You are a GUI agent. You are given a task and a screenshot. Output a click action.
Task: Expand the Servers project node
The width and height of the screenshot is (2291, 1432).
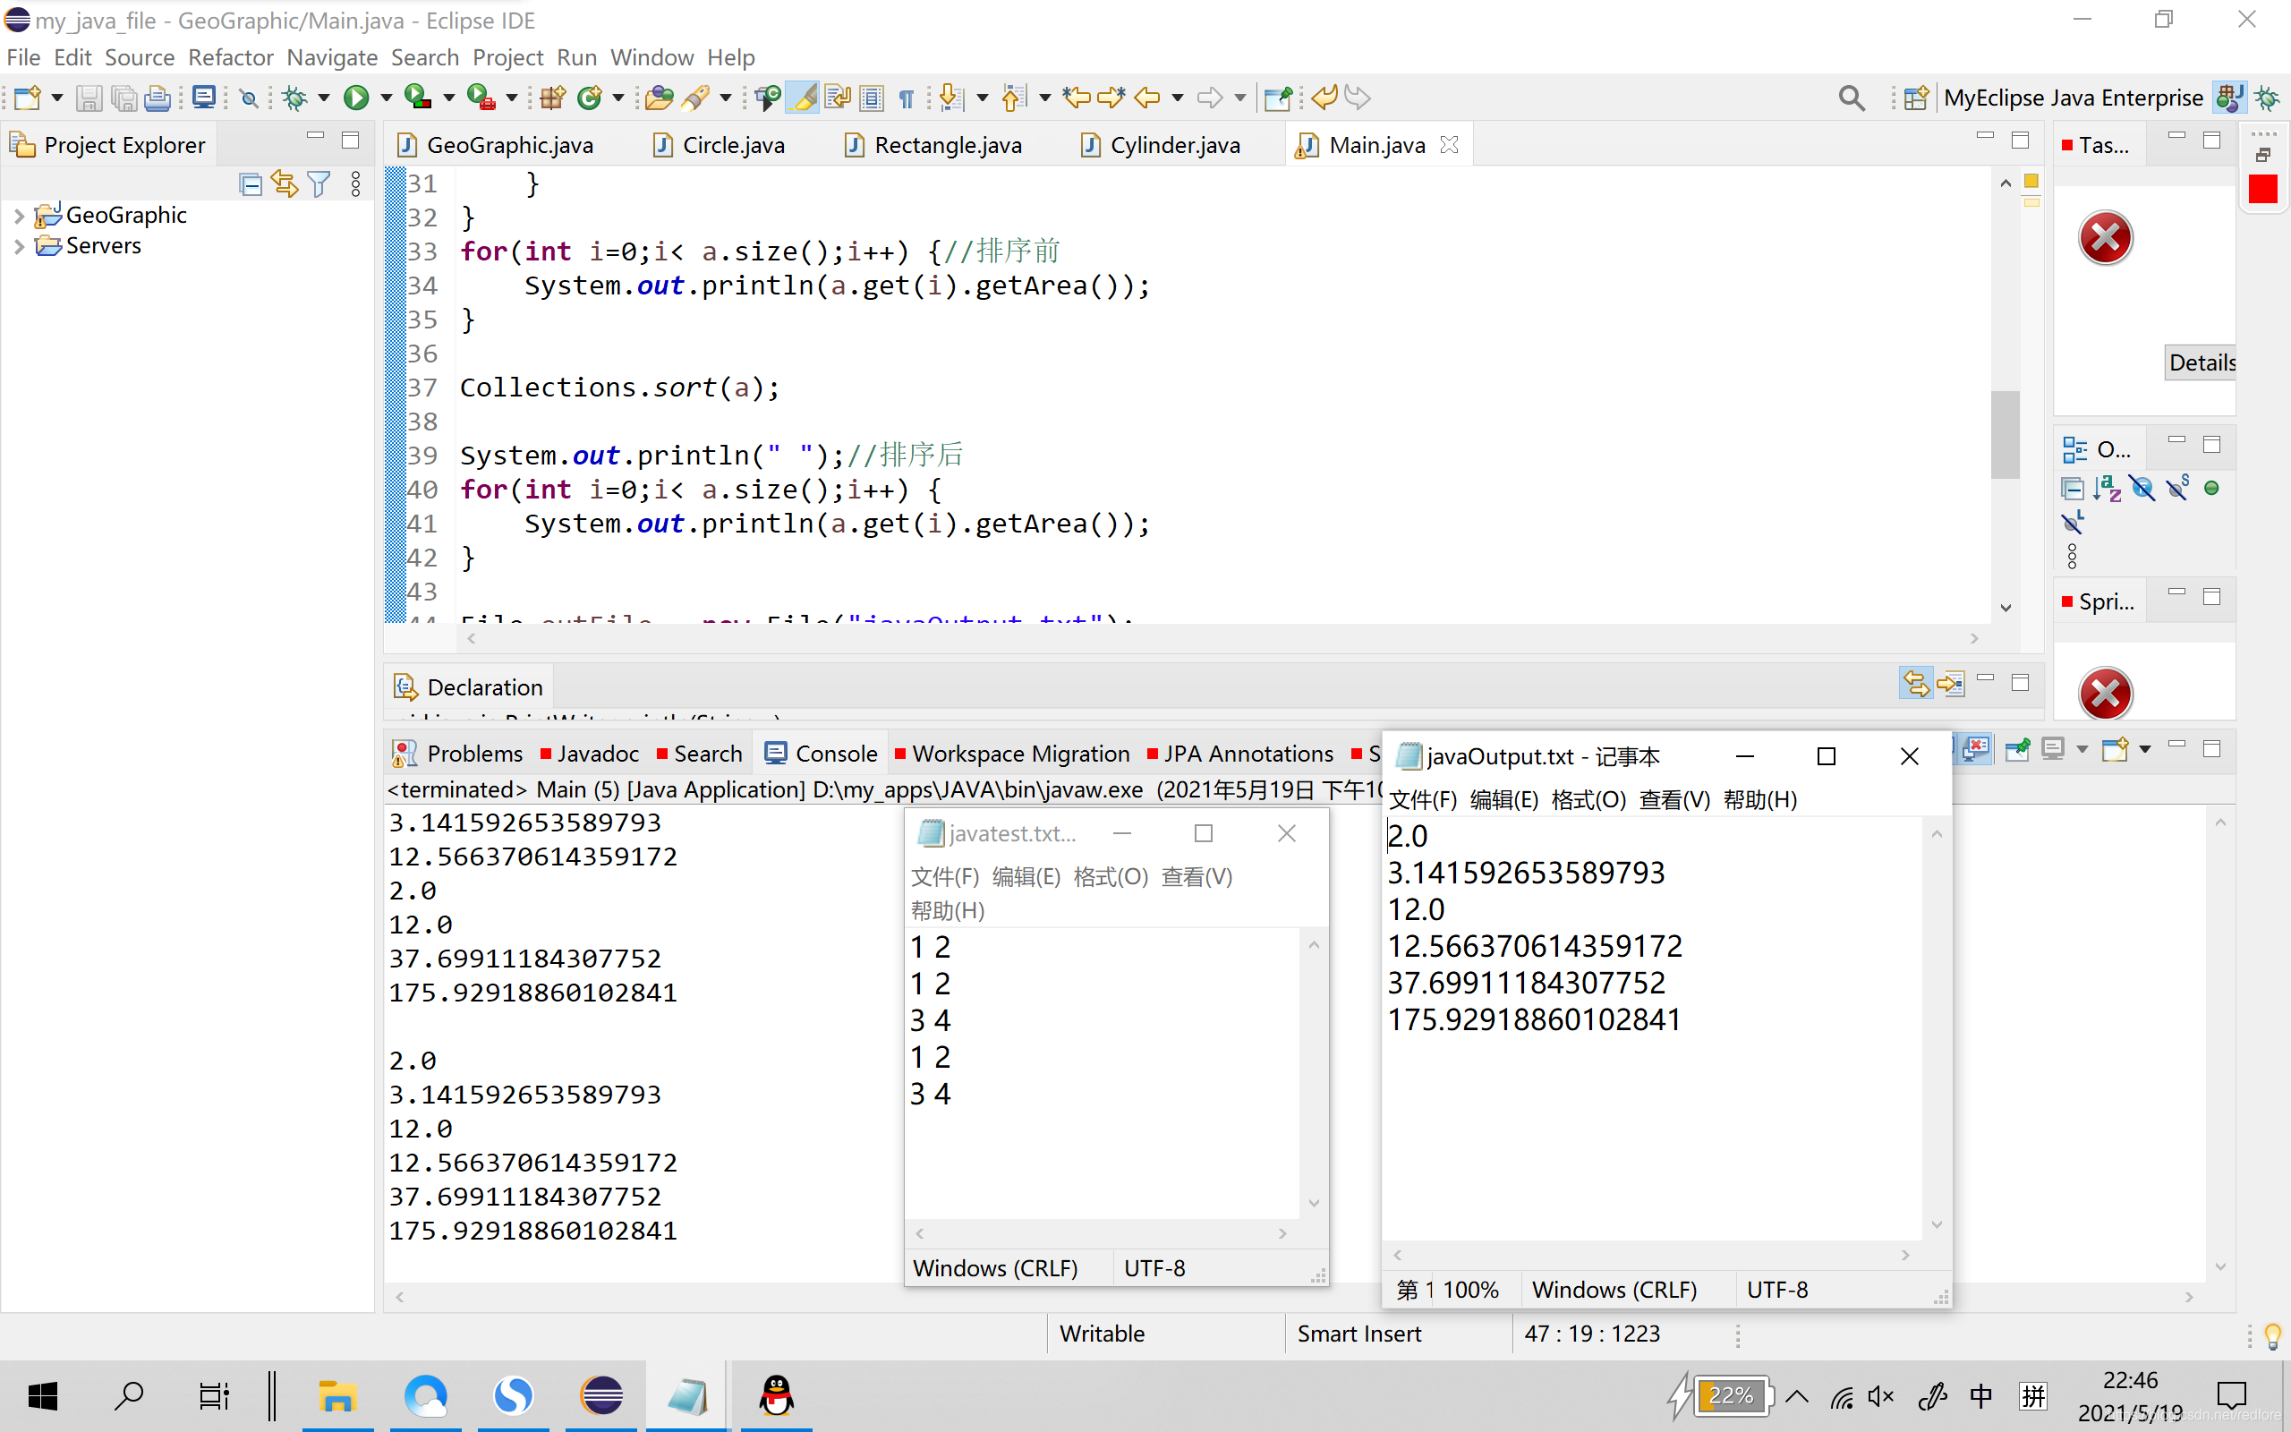(19, 246)
